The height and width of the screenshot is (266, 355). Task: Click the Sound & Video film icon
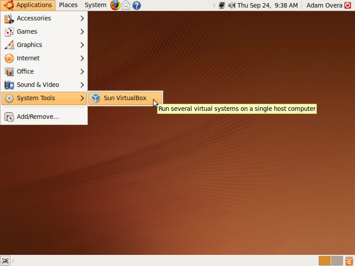9,85
